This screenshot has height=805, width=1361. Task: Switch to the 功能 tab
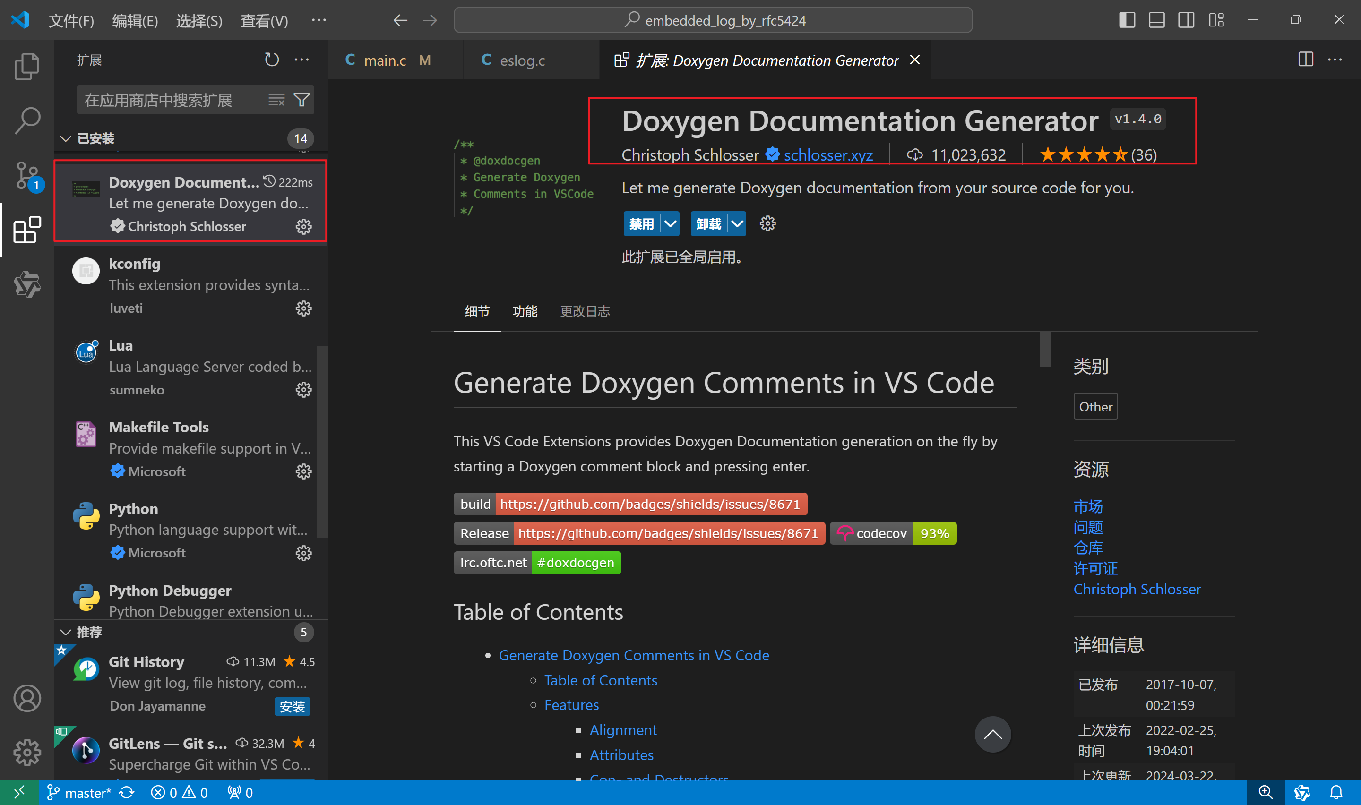point(525,311)
